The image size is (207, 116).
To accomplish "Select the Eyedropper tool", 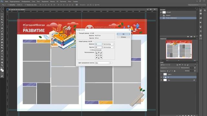I will [2, 25].
